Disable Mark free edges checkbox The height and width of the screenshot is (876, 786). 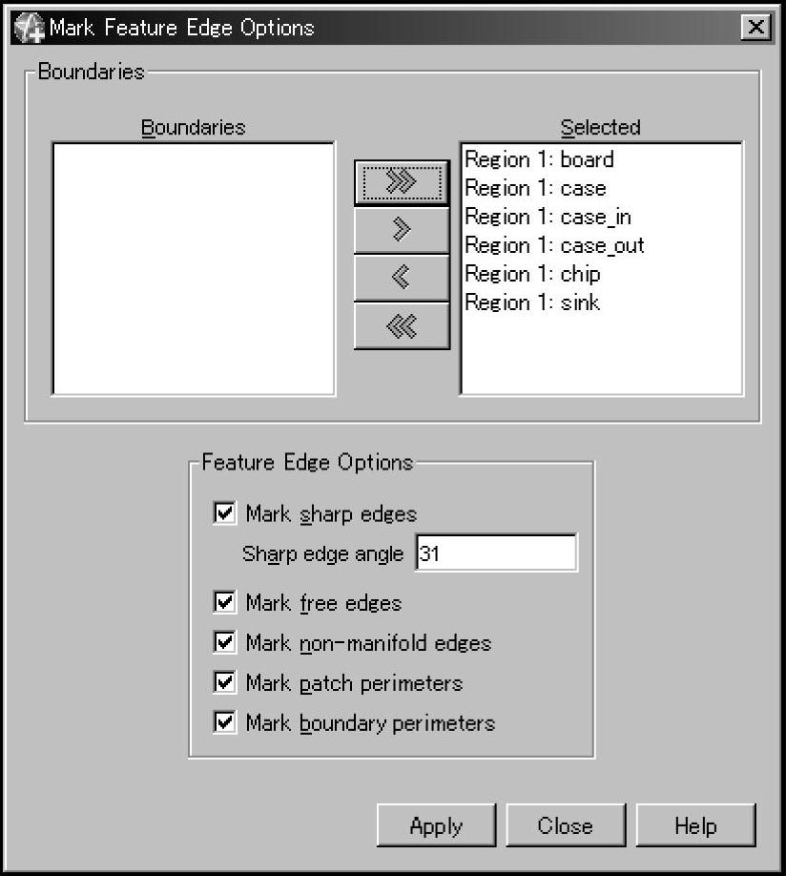click(225, 602)
